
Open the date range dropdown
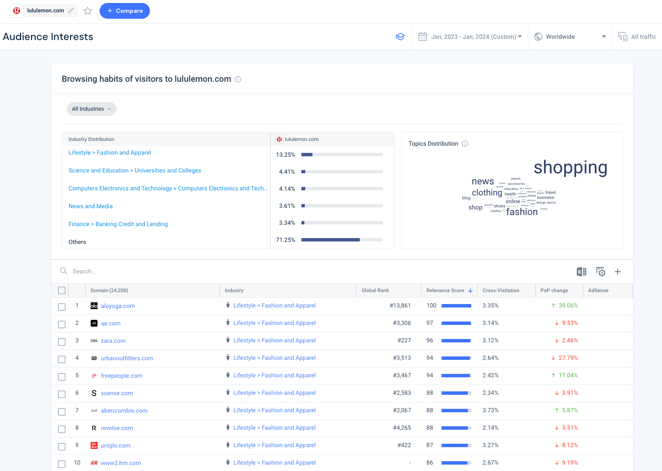[x=470, y=37]
